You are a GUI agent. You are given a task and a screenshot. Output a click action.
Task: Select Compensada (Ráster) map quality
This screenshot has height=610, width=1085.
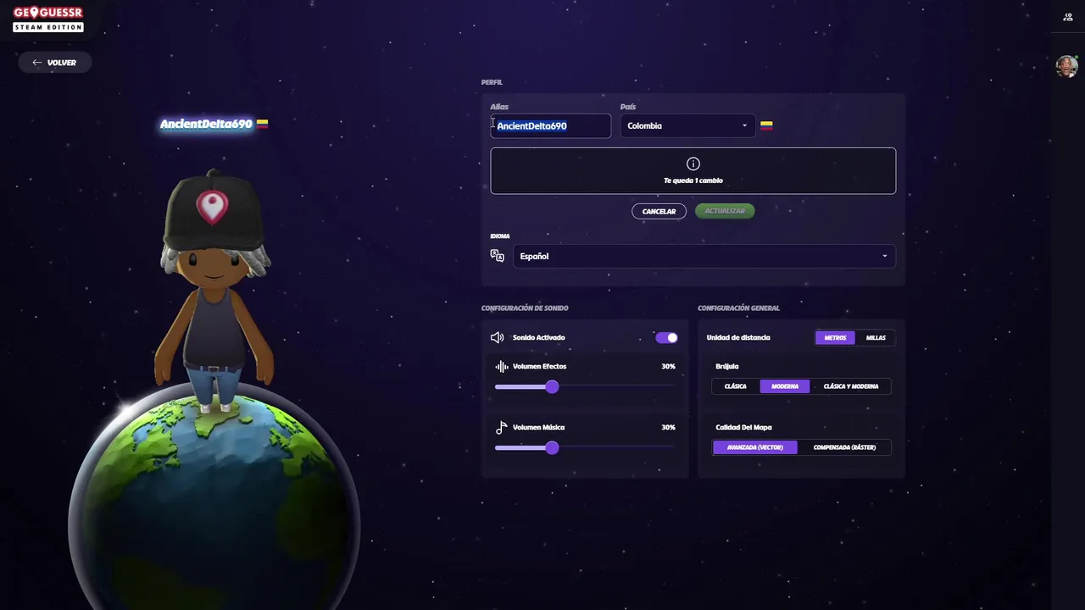point(844,447)
